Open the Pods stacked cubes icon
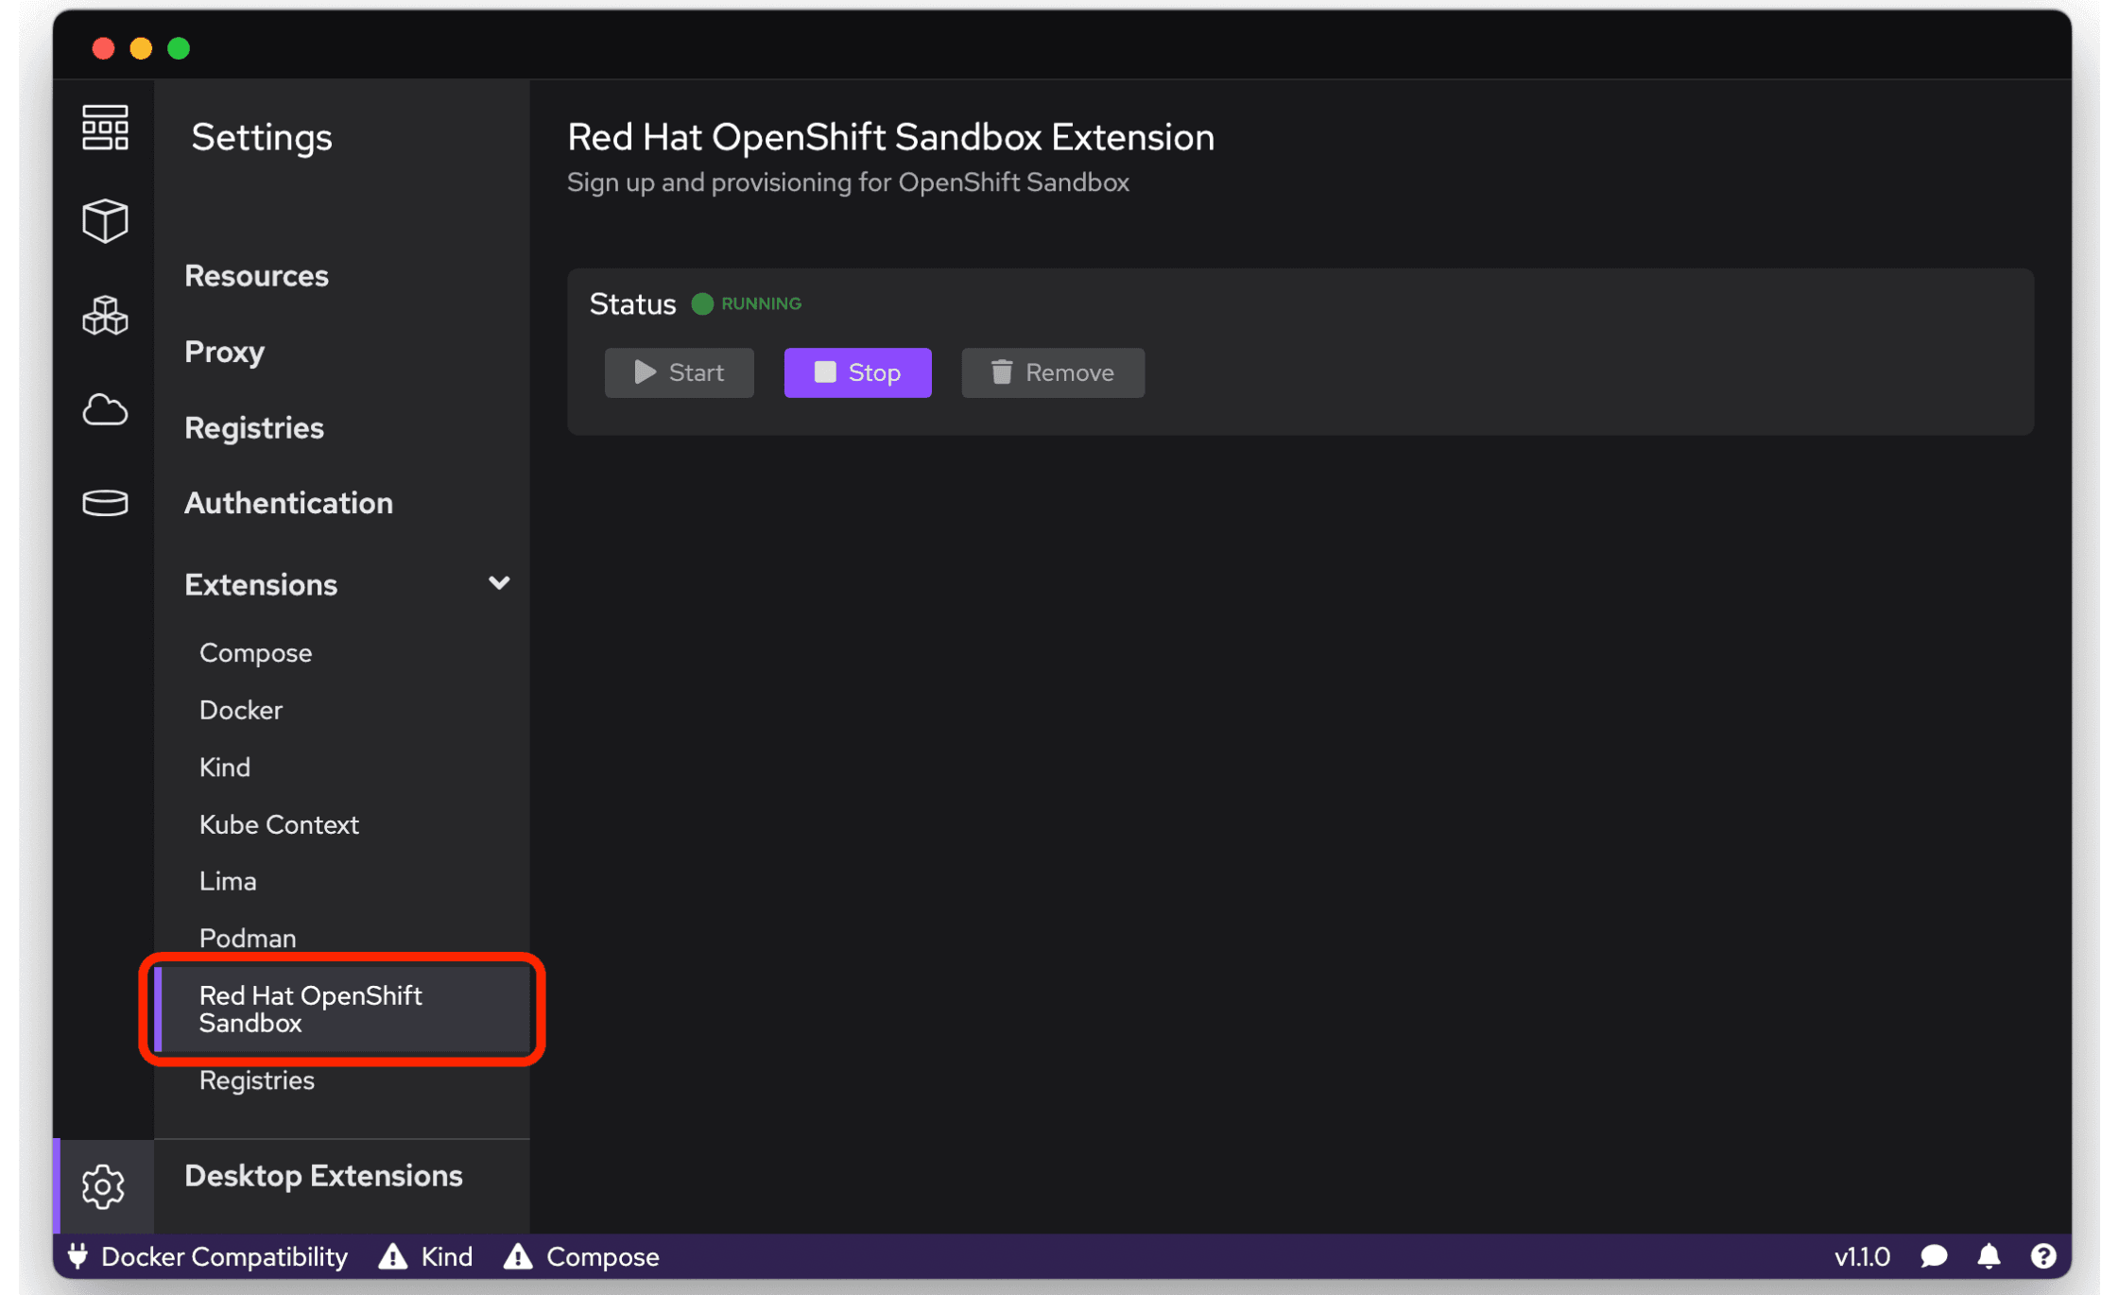Image resolution: width=2119 pixels, height=1295 pixels. click(105, 316)
